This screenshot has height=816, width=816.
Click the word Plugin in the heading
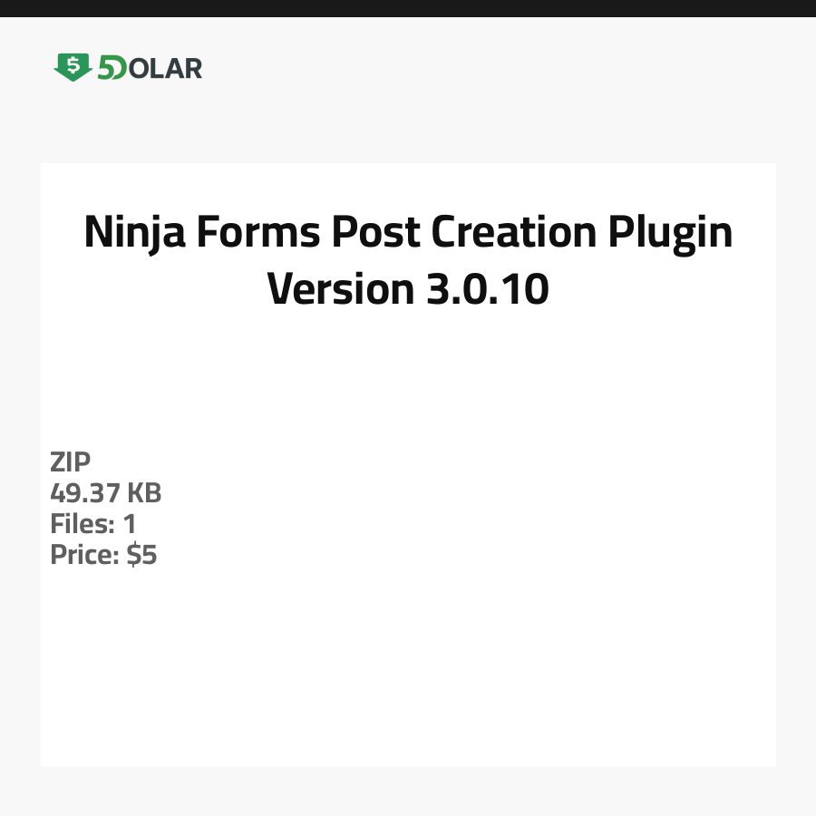click(x=669, y=233)
